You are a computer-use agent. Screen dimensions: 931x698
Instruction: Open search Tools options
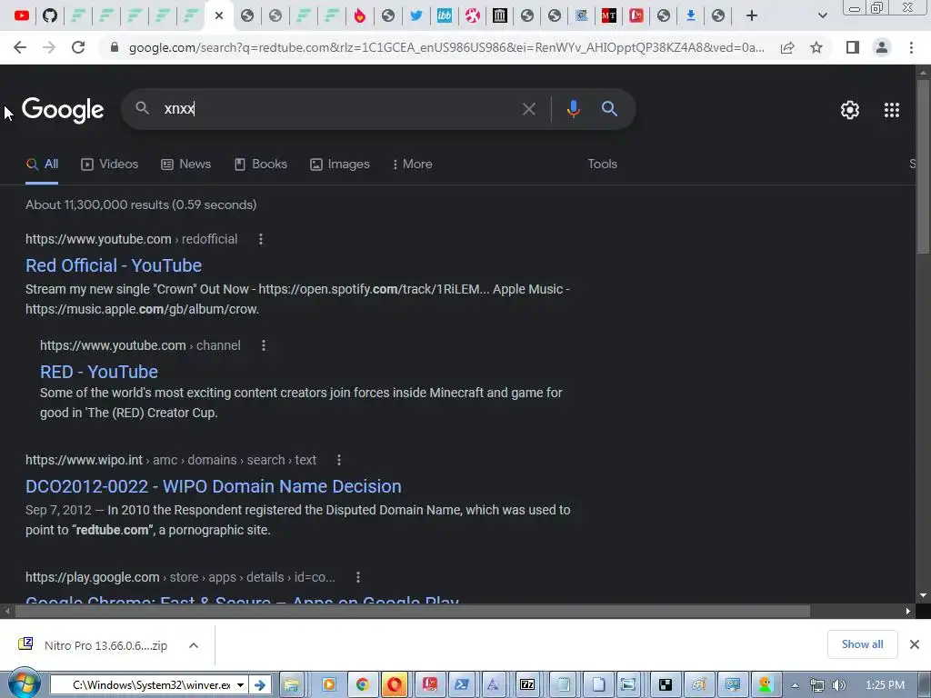(x=602, y=165)
